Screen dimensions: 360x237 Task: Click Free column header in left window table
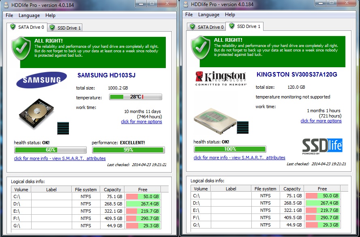[x=143, y=190]
